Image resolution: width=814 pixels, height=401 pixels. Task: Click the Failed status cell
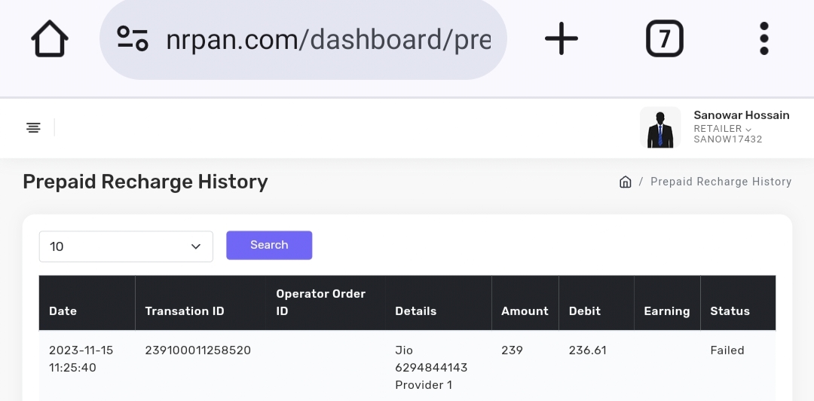point(727,350)
